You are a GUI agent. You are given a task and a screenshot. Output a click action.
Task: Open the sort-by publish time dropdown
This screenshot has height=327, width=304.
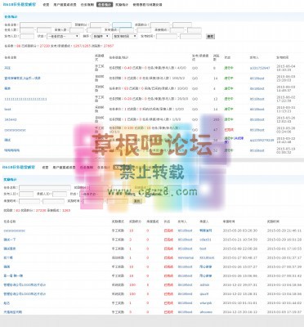pyautogui.click(x=125, y=36)
